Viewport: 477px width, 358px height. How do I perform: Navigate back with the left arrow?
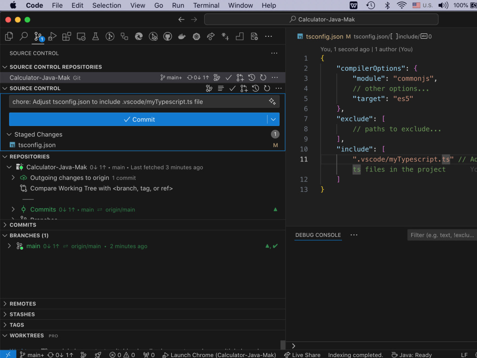[x=181, y=20]
